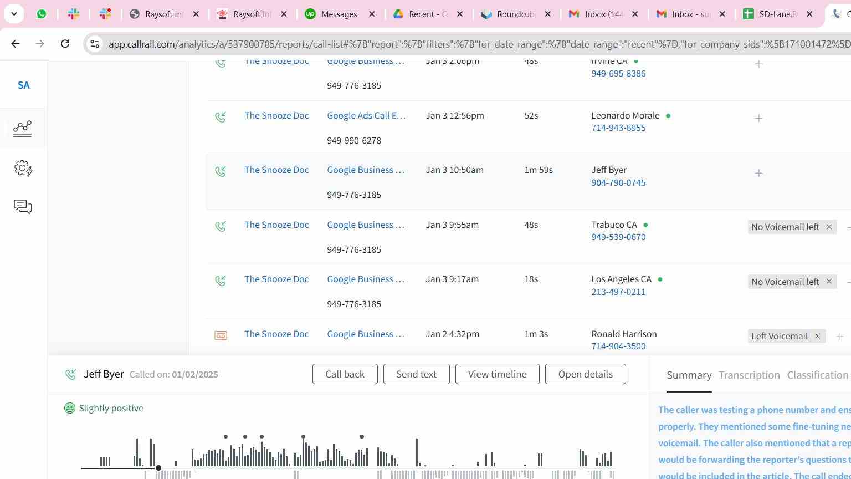Viewport: 851px width, 479px height.
Task: Switch to the first Slack pinned tab
Action: tap(74, 14)
